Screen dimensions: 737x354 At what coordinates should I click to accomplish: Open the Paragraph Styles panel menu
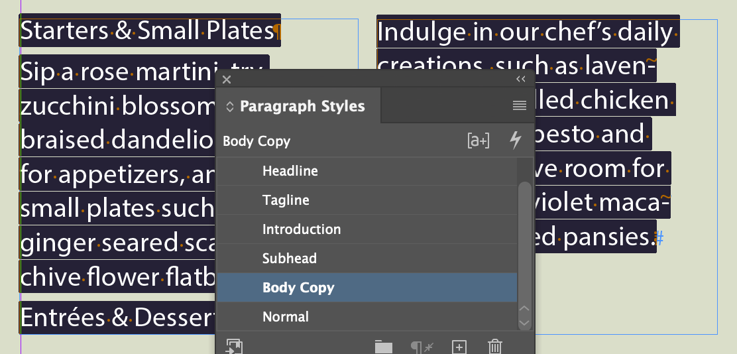(520, 106)
